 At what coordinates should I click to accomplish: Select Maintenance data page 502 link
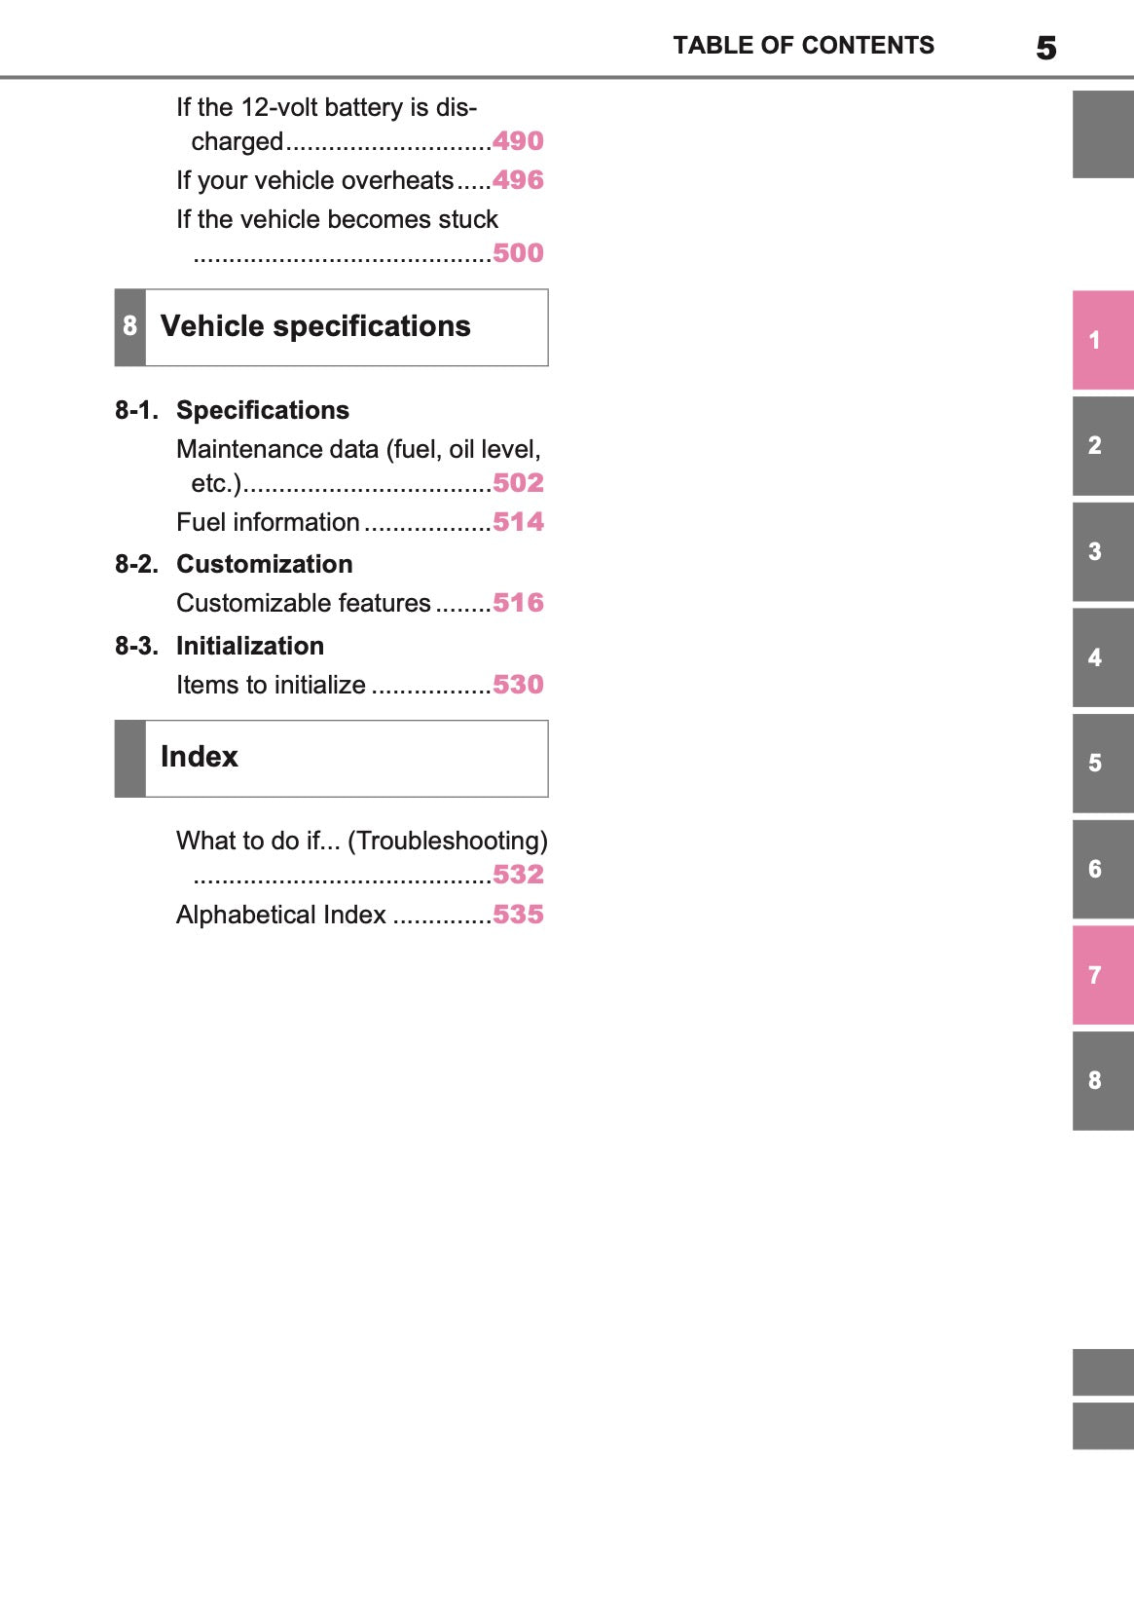[518, 483]
